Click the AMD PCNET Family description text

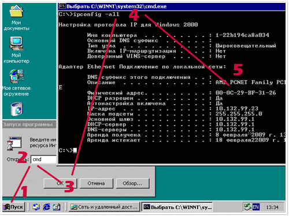pos(250,82)
